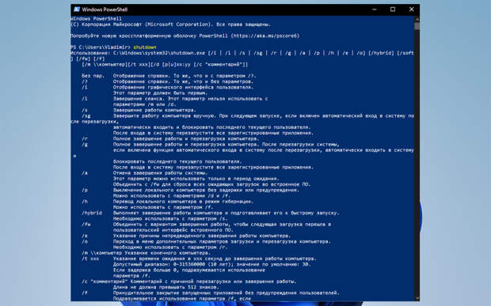The image size is (491, 306).
Task: Click 'Перевод локального компьютера в режим гибернации.'
Action: [x=183, y=202]
